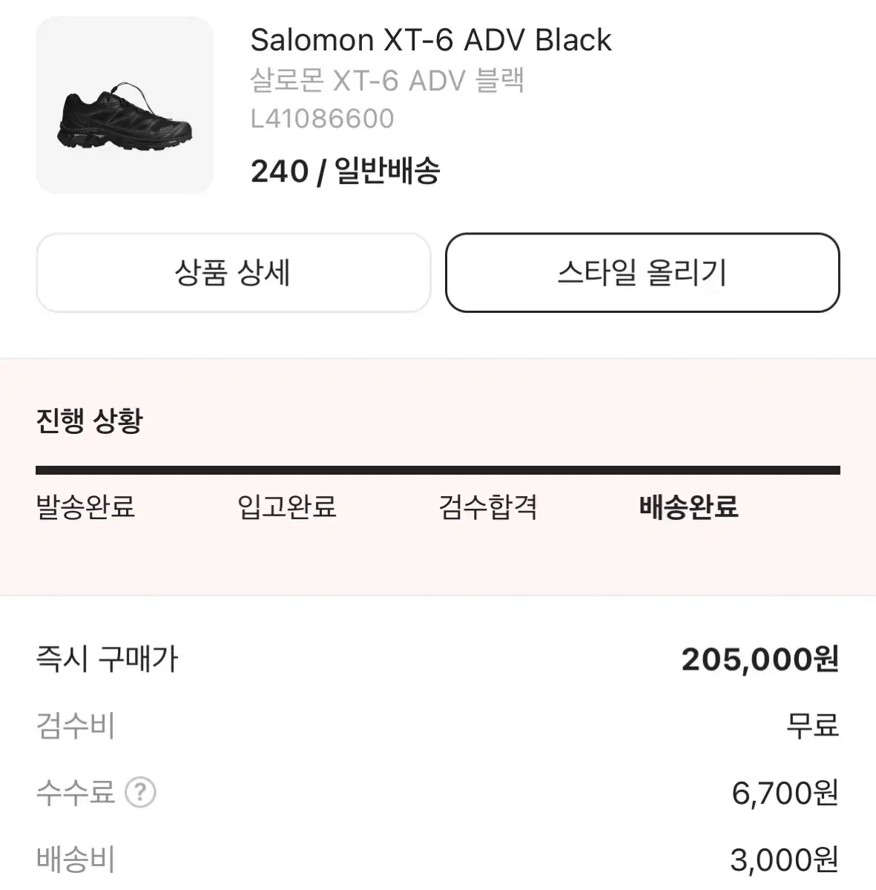Tap the 검수합격 progress step

(x=488, y=507)
